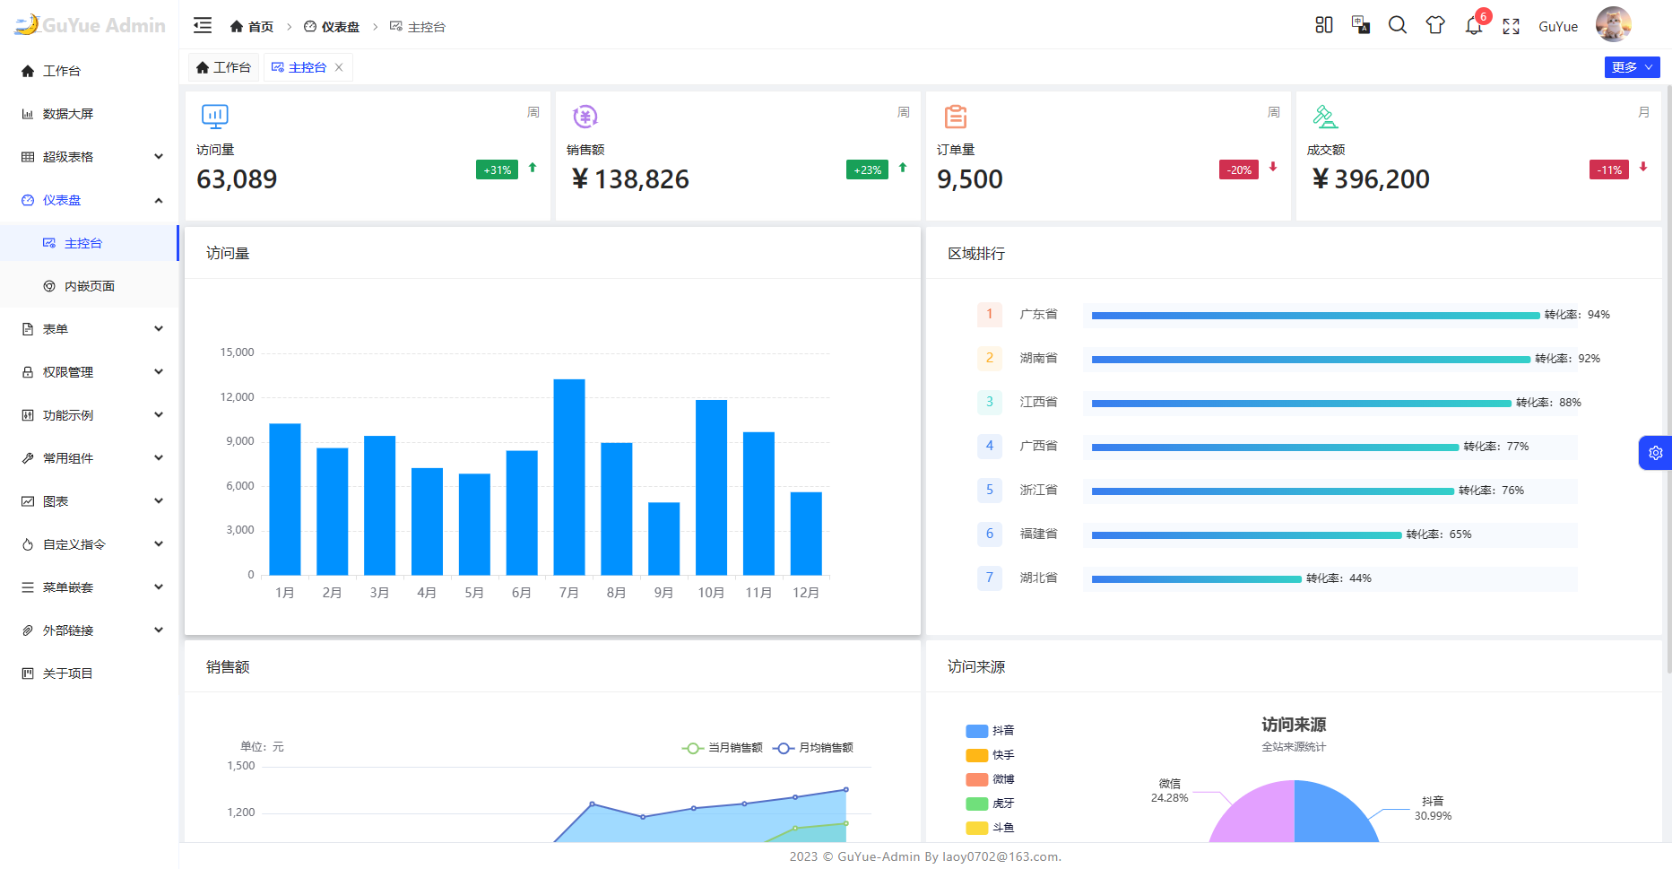Click the 63,089 visits value
The image size is (1672, 869).
pos(237,179)
